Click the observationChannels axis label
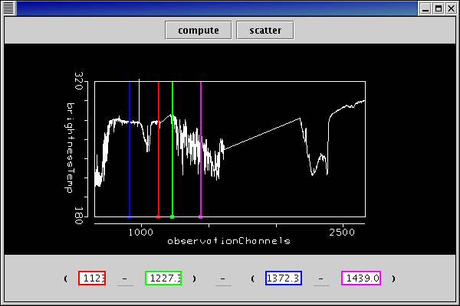Screen dimensions: 460x306 [x=228, y=241]
